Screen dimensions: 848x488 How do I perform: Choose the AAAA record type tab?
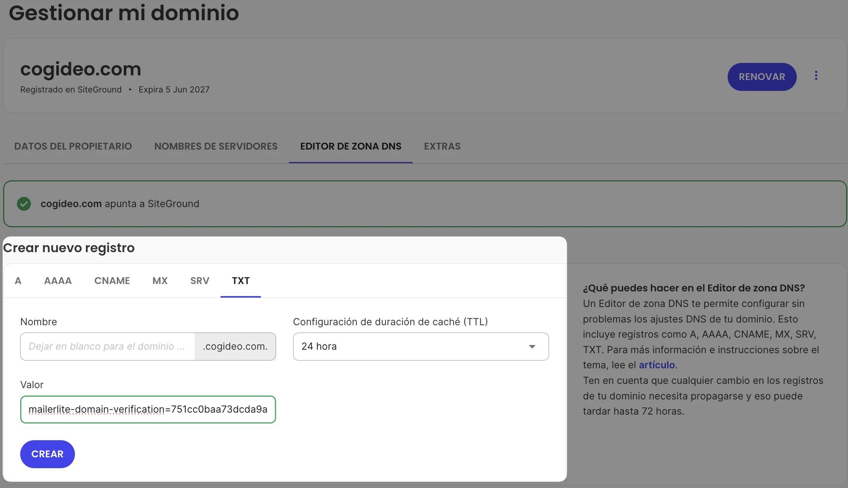click(58, 281)
